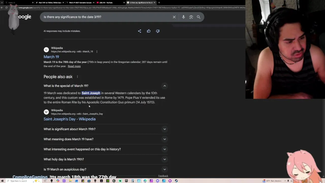Close the YouTube tab
Image resolution: width=325 pixels, height=183 pixels.
tap(124, 3)
